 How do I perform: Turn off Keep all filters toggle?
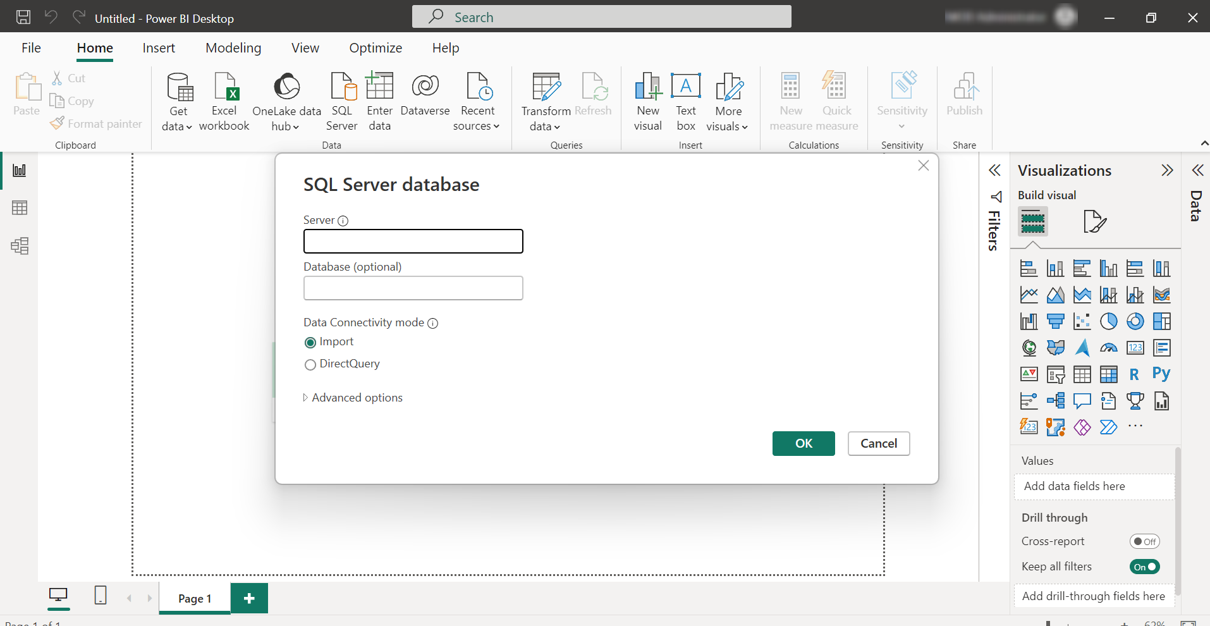click(x=1145, y=567)
